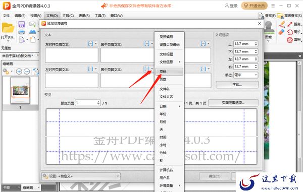
Task: Click the export document icon with purple arrow
Action: click(22, 39)
